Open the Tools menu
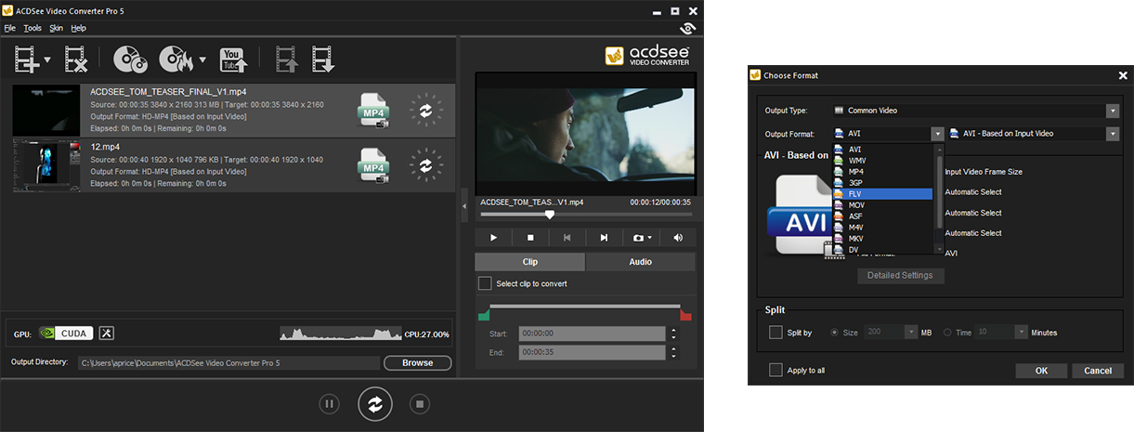The height and width of the screenshot is (432, 1134). pyautogui.click(x=33, y=29)
